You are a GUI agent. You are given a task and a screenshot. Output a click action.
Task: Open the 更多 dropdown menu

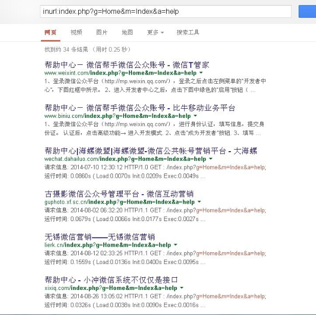155,32
